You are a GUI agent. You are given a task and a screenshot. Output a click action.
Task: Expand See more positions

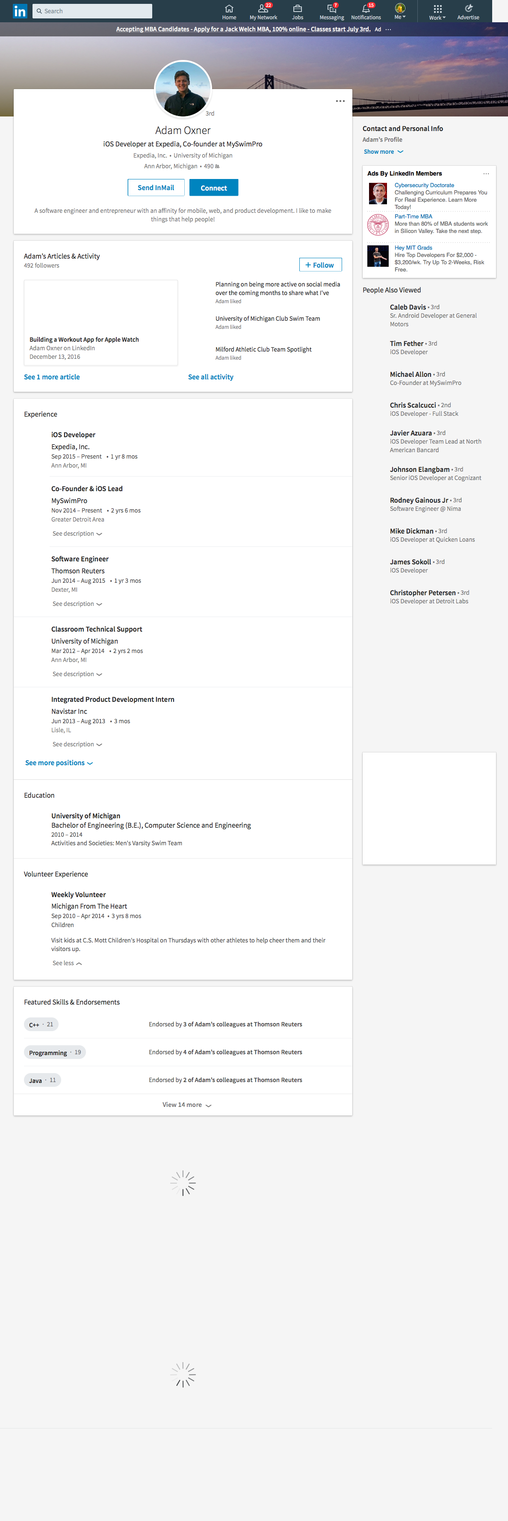tap(58, 763)
